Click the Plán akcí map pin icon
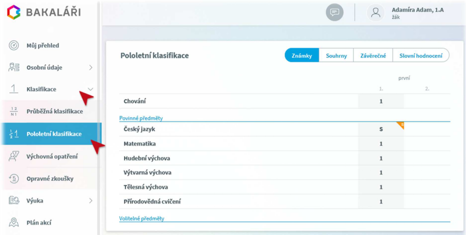This screenshot has height=235, width=466. click(x=14, y=223)
